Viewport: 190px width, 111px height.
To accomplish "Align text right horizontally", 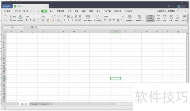I will pos(72,20).
